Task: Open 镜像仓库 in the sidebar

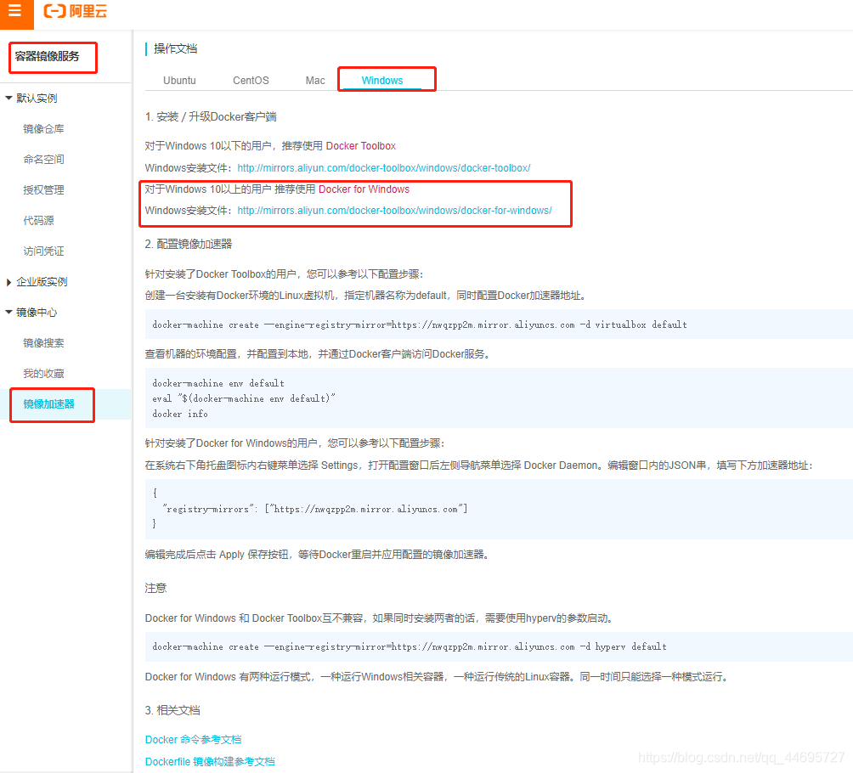Action: point(43,129)
